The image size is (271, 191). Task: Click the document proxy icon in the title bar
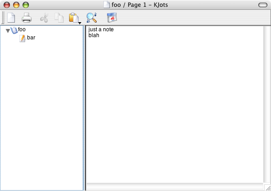pyautogui.click(x=107, y=5)
